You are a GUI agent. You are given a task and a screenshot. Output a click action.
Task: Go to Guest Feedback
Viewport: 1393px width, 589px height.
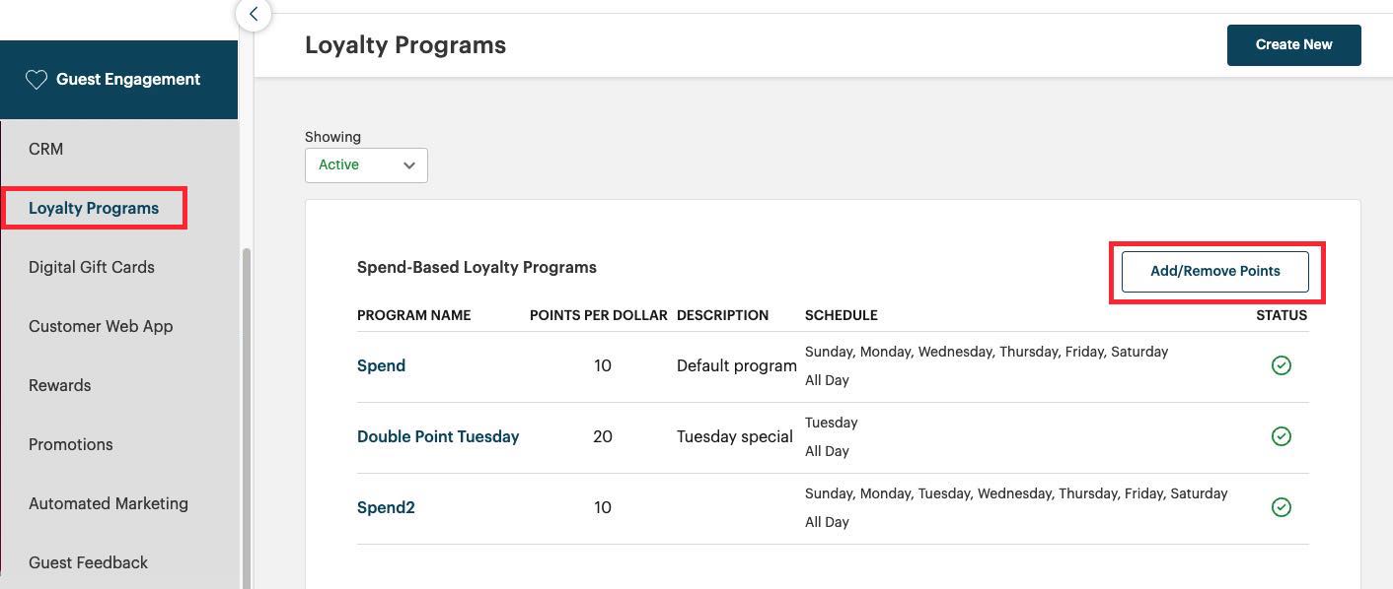coord(89,562)
